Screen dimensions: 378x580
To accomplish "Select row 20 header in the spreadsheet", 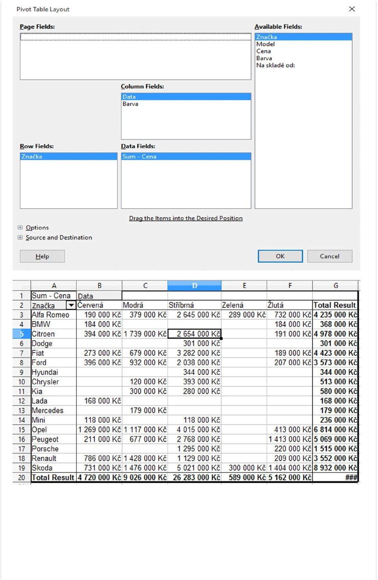I will (x=22, y=478).
